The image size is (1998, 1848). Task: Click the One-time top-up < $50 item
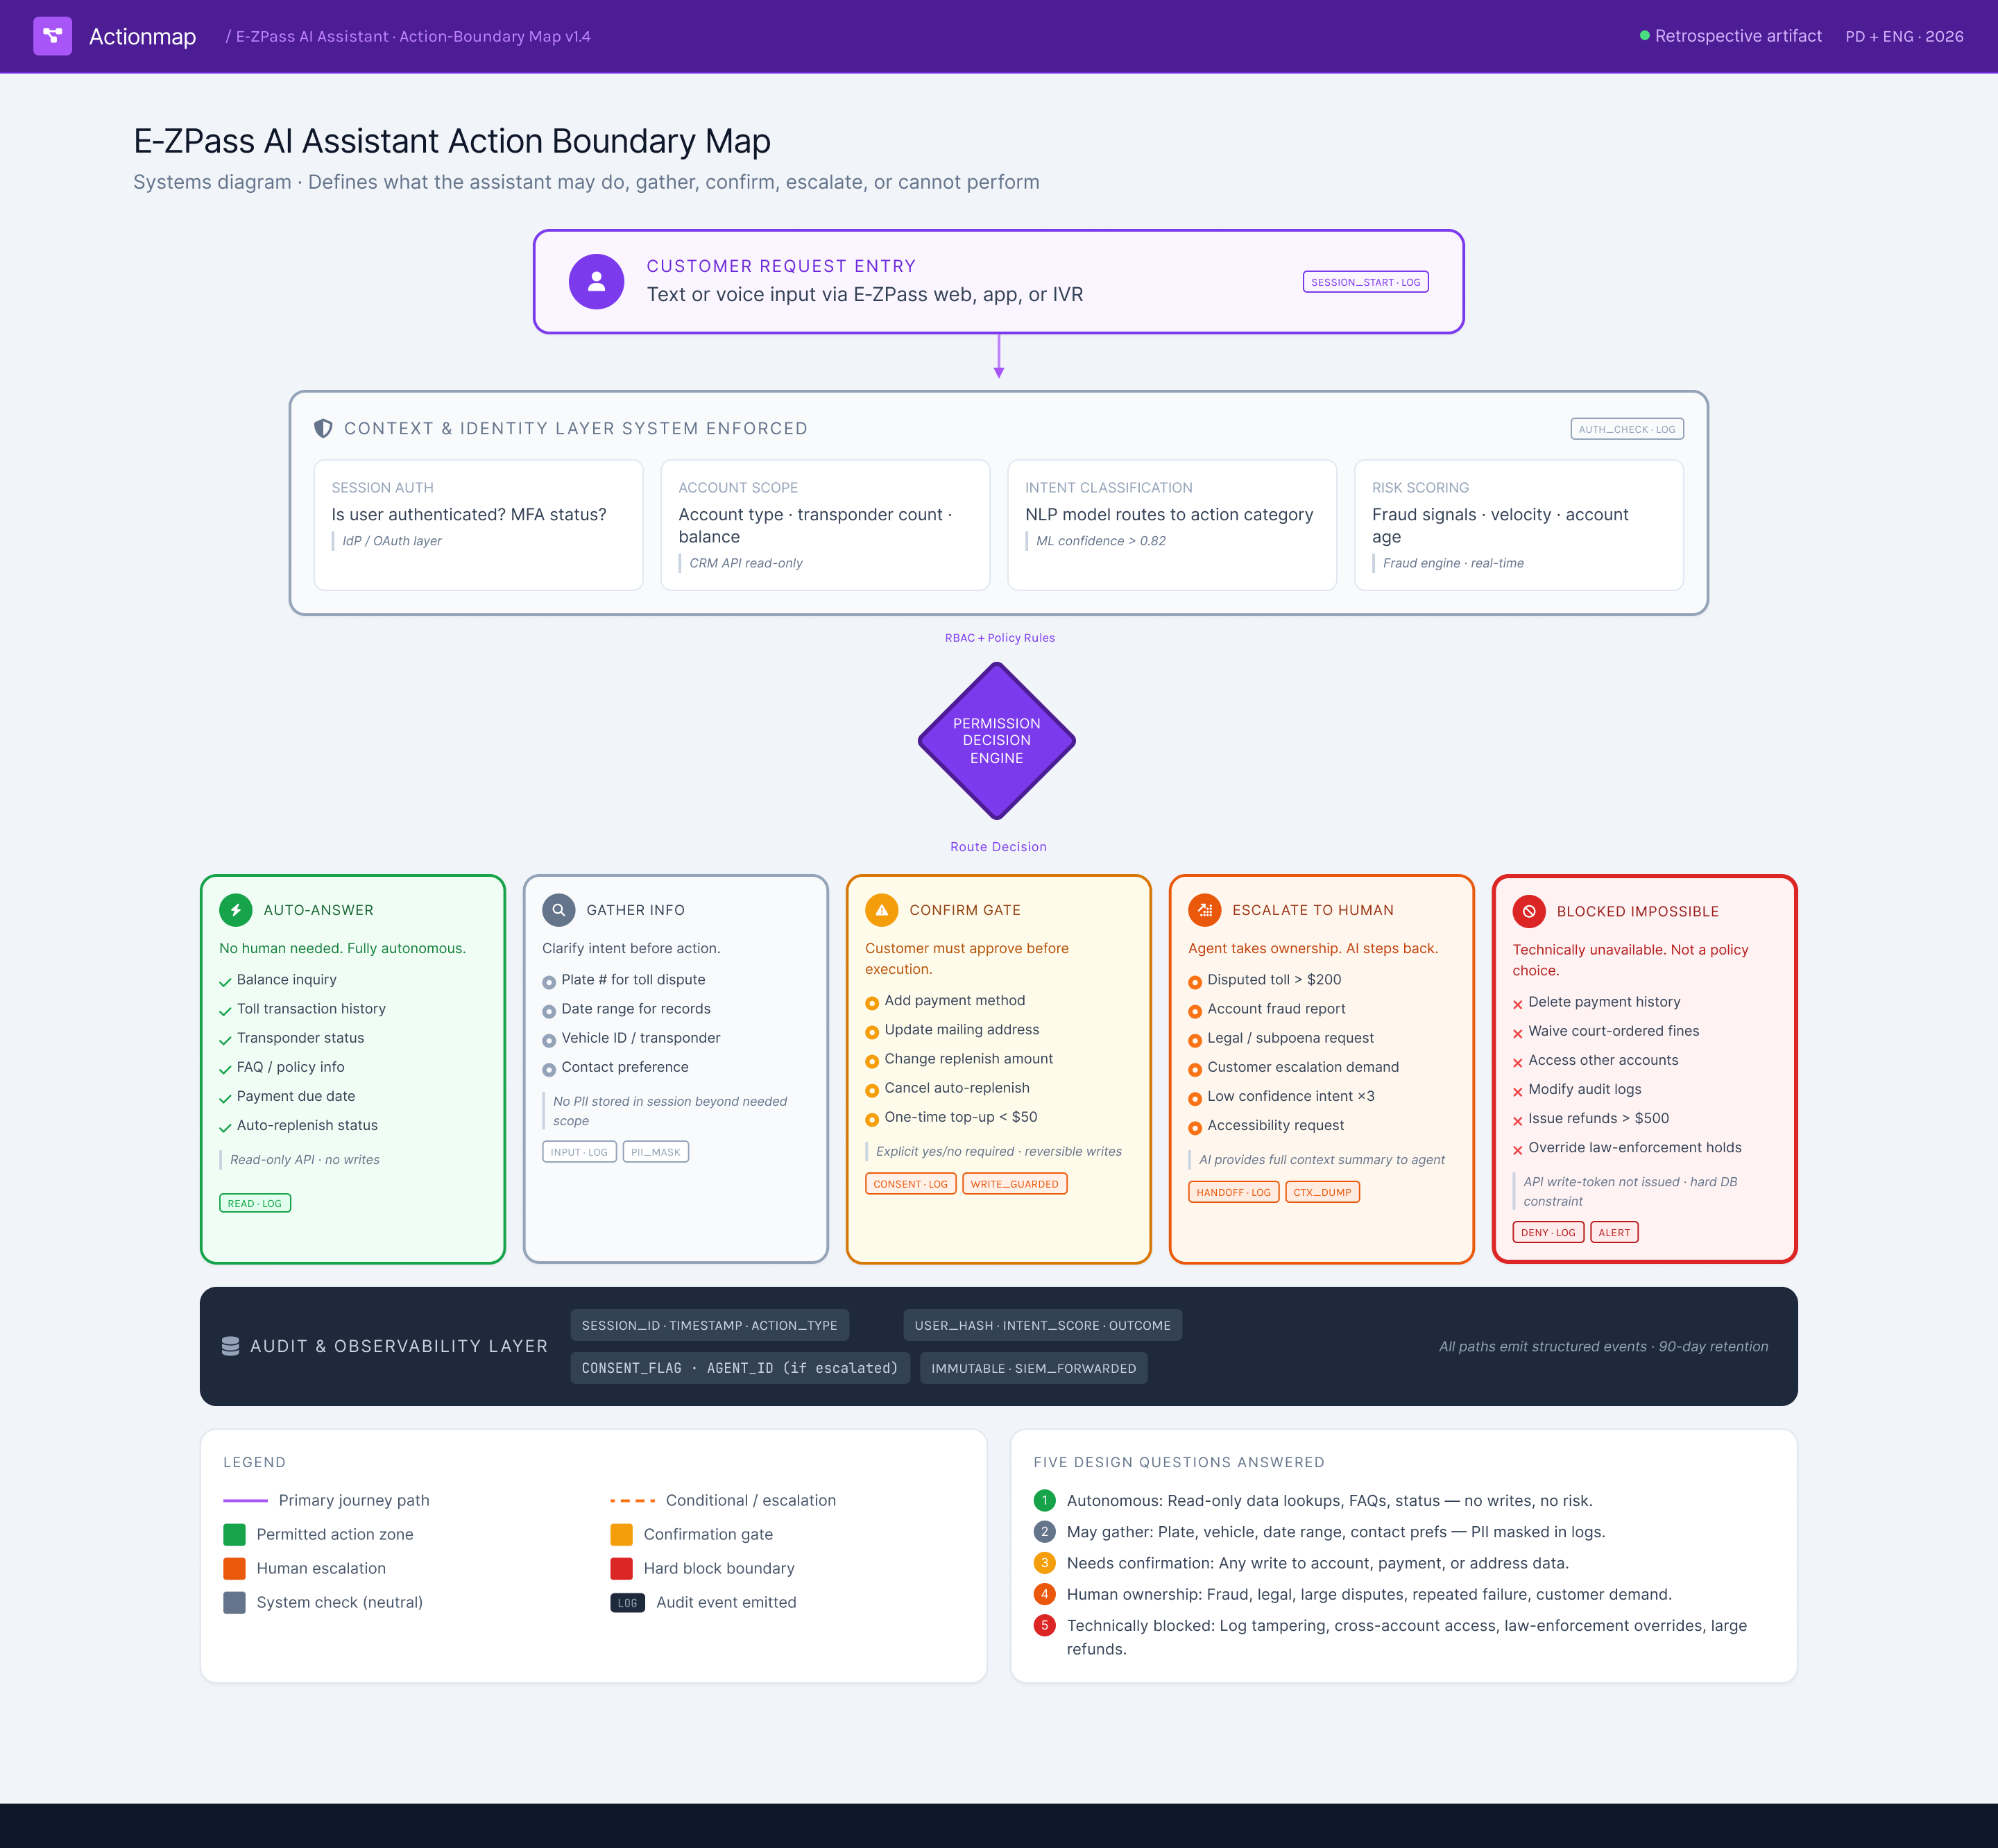[x=961, y=1117]
